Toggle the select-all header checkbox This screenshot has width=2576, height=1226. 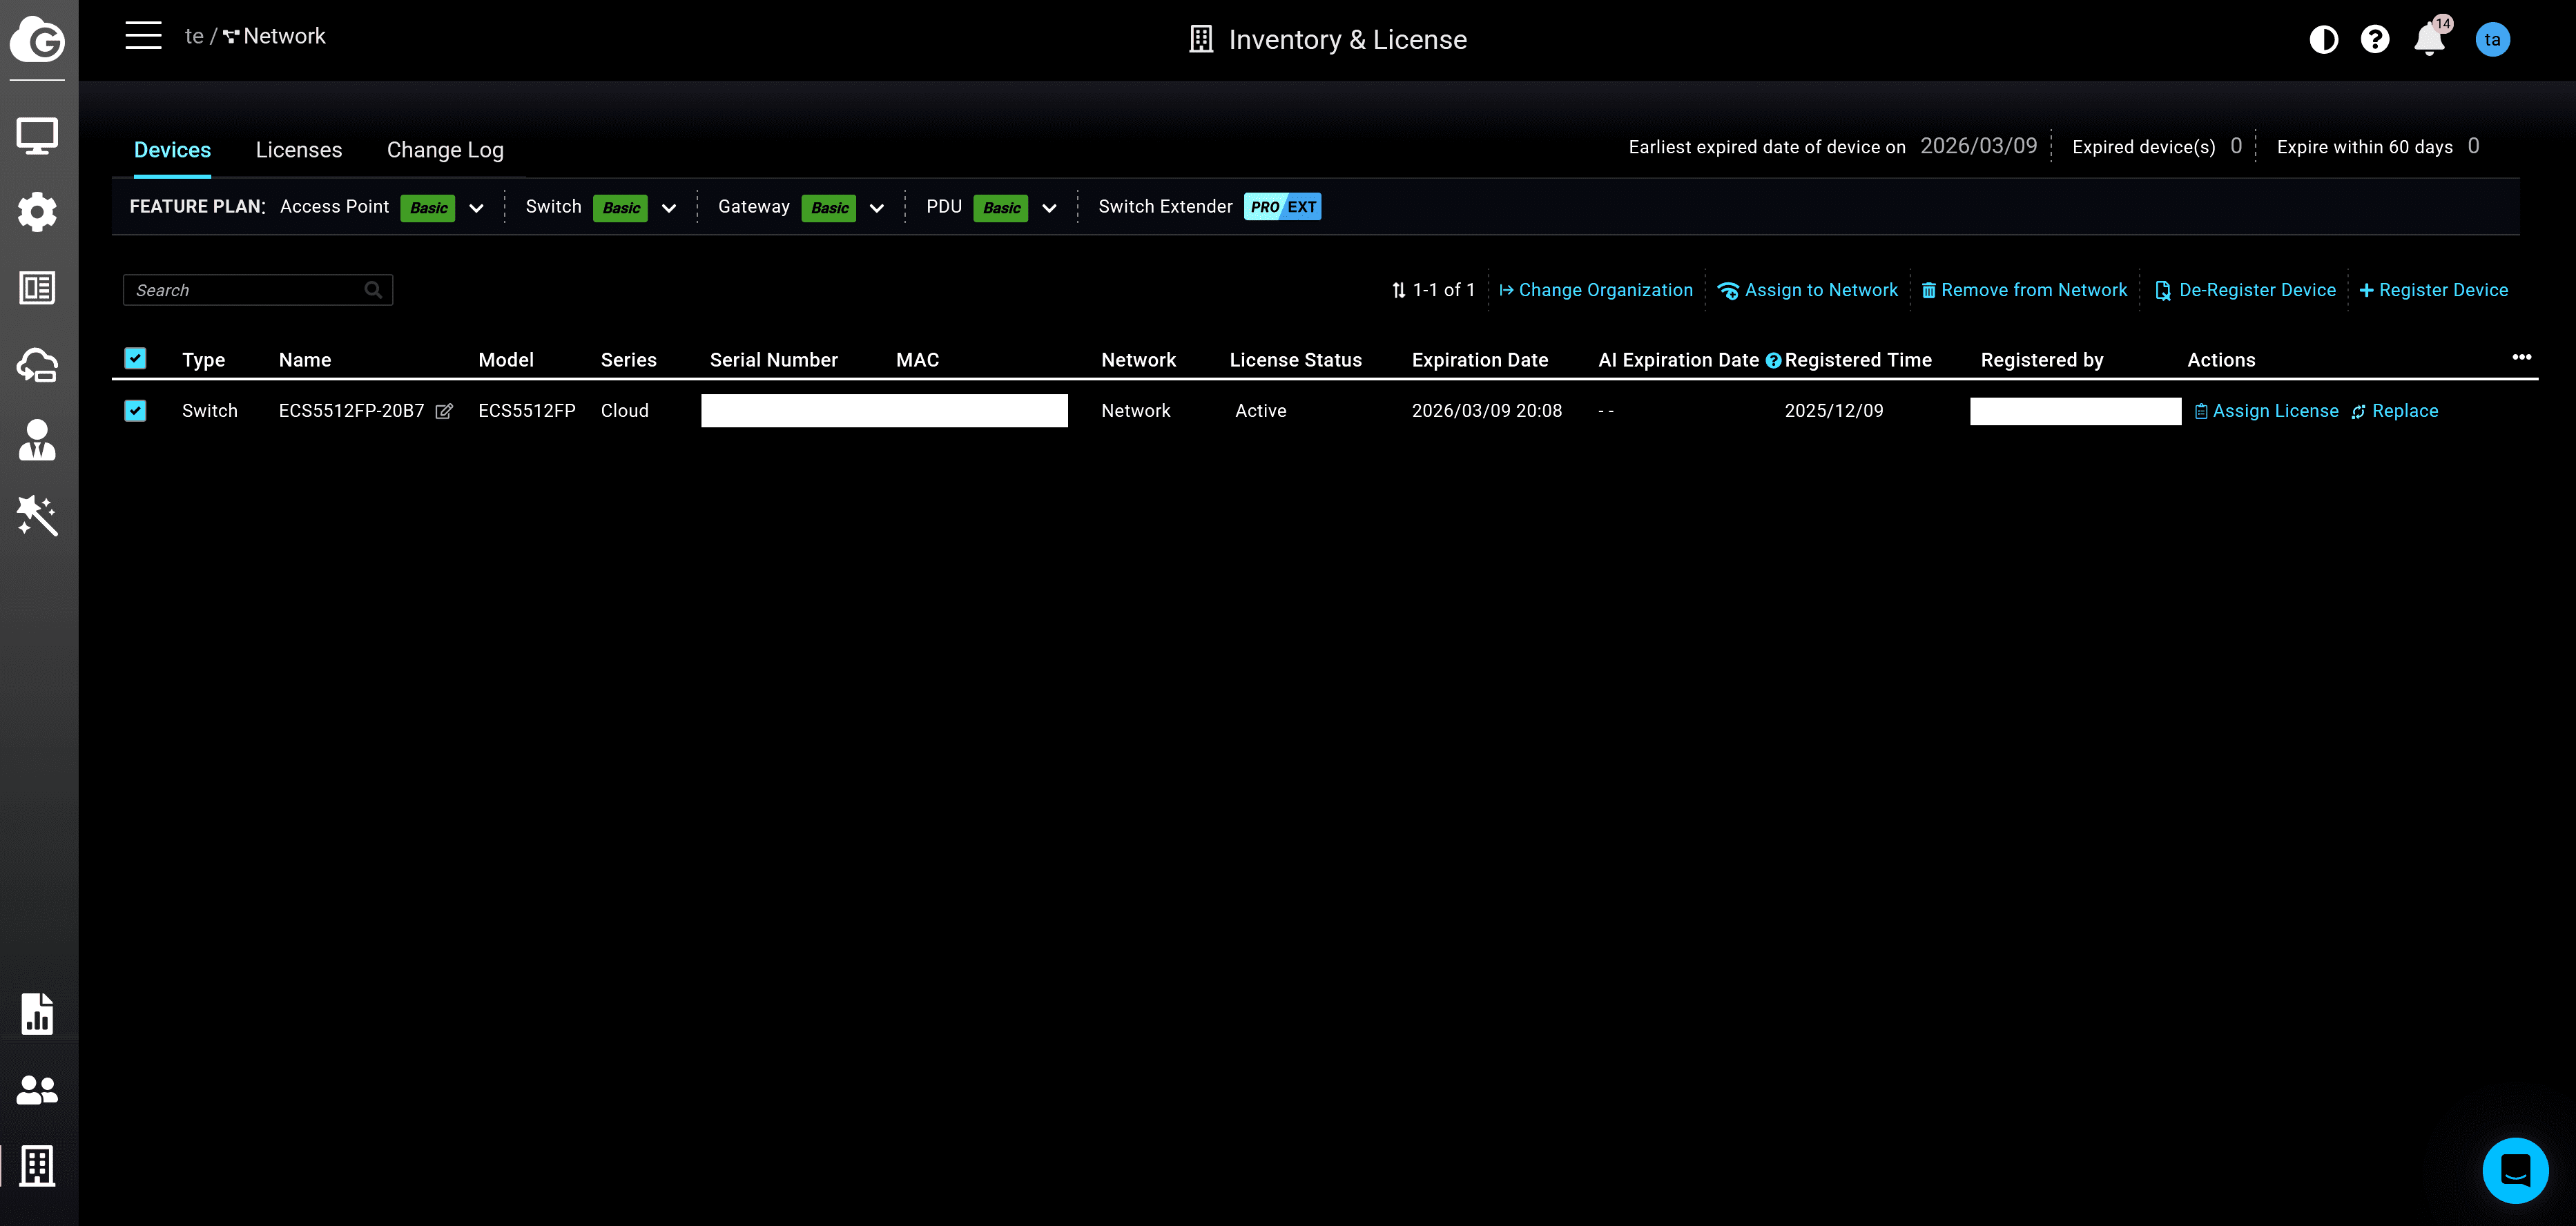point(135,359)
